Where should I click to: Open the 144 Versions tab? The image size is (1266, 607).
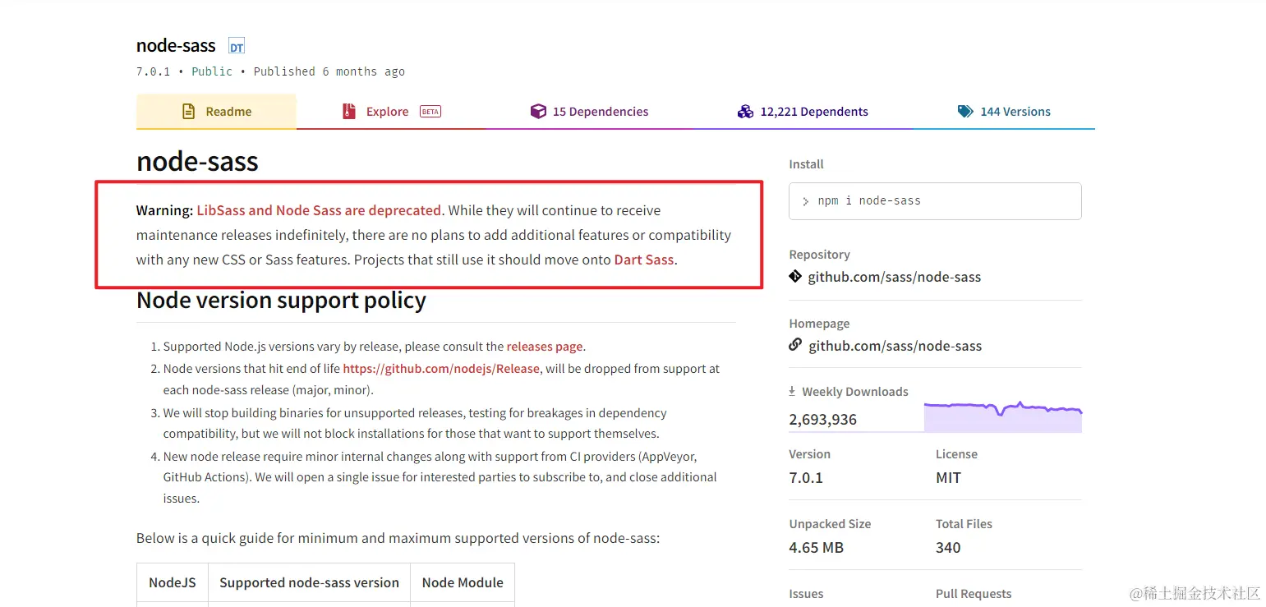click(x=1004, y=112)
